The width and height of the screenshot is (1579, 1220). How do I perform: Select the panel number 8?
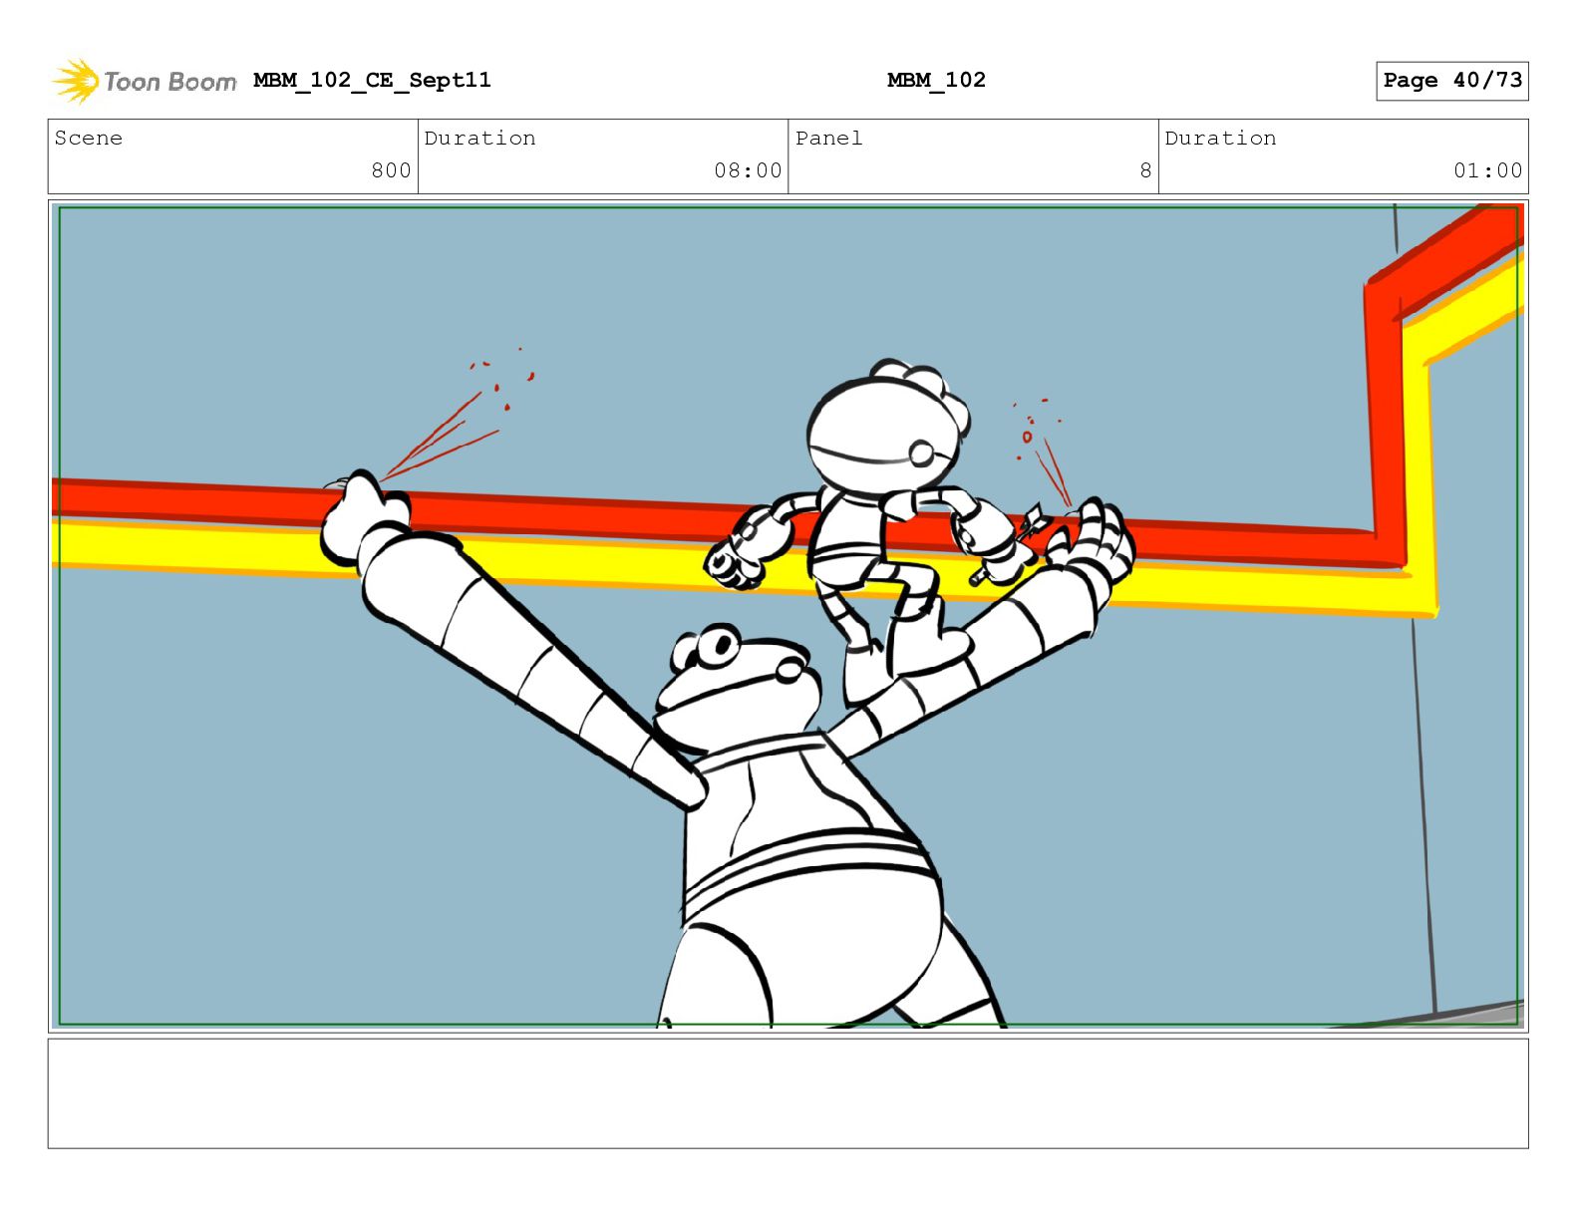[x=1145, y=170]
